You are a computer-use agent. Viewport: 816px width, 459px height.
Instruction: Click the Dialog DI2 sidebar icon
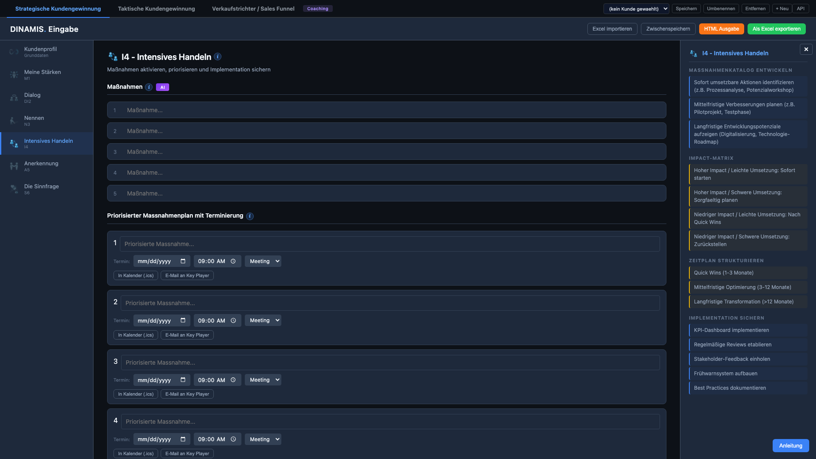click(13, 98)
